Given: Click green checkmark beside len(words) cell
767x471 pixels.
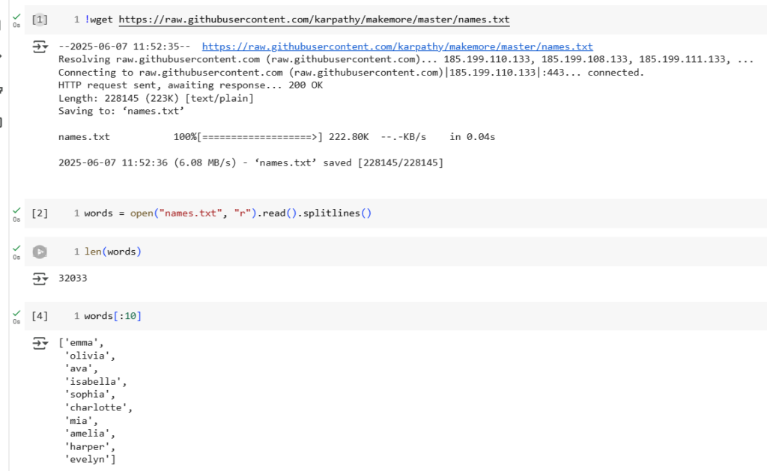Looking at the screenshot, I should click(x=16, y=248).
